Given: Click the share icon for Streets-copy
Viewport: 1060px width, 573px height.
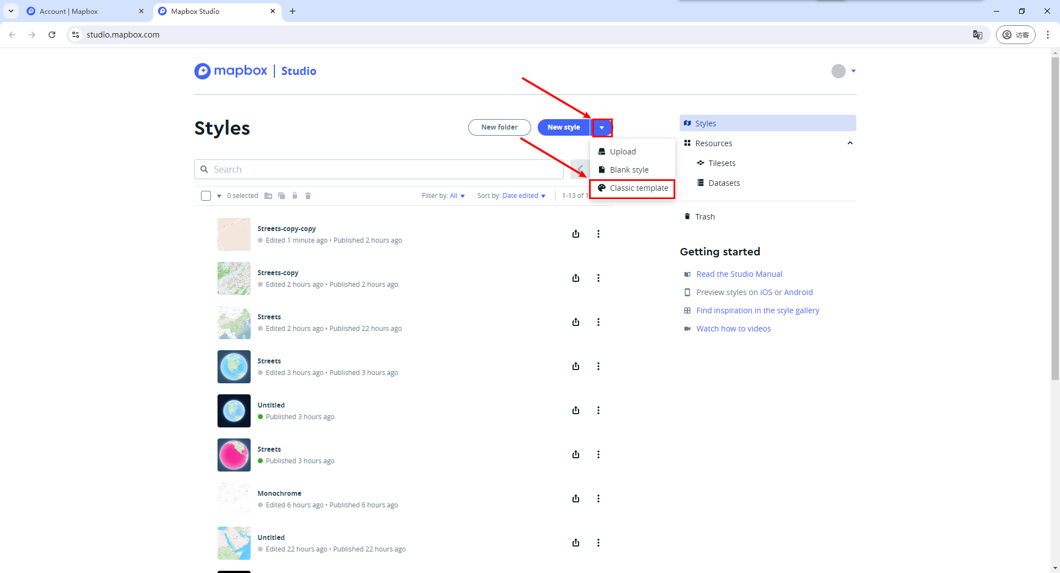Looking at the screenshot, I should click(x=576, y=278).
